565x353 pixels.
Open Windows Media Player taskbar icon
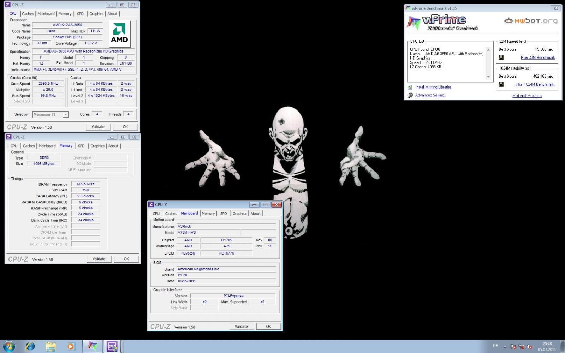71,346
